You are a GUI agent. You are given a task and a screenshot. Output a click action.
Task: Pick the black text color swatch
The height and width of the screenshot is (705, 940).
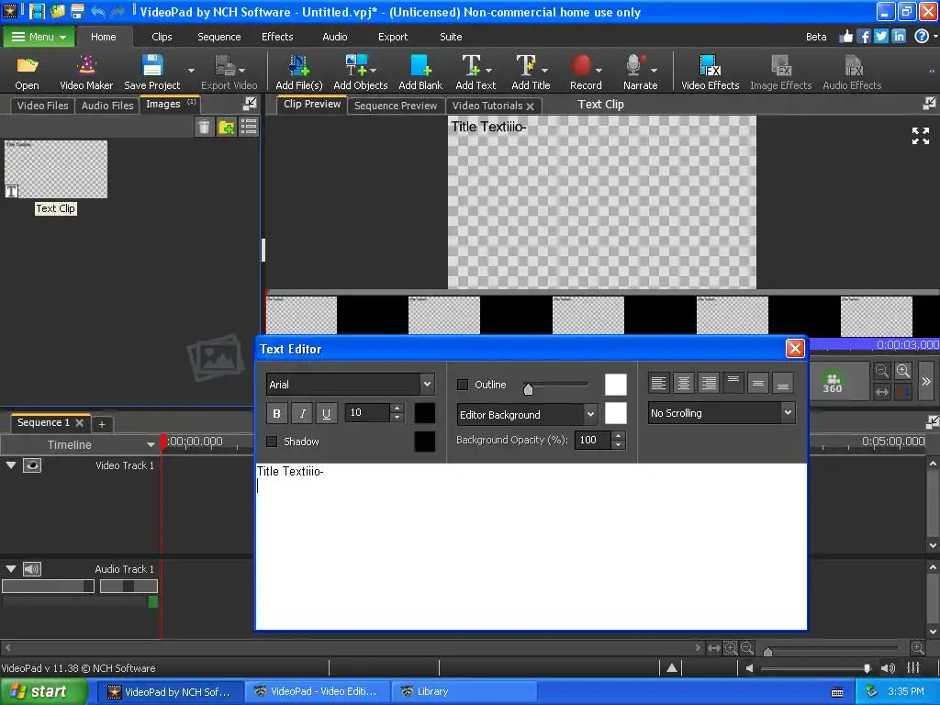424,413
